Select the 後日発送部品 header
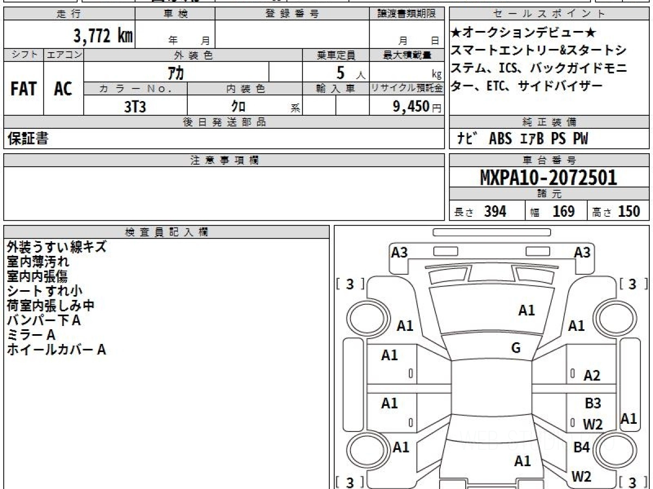The width and height of the screenshot is (653, 489). [224, 122]
